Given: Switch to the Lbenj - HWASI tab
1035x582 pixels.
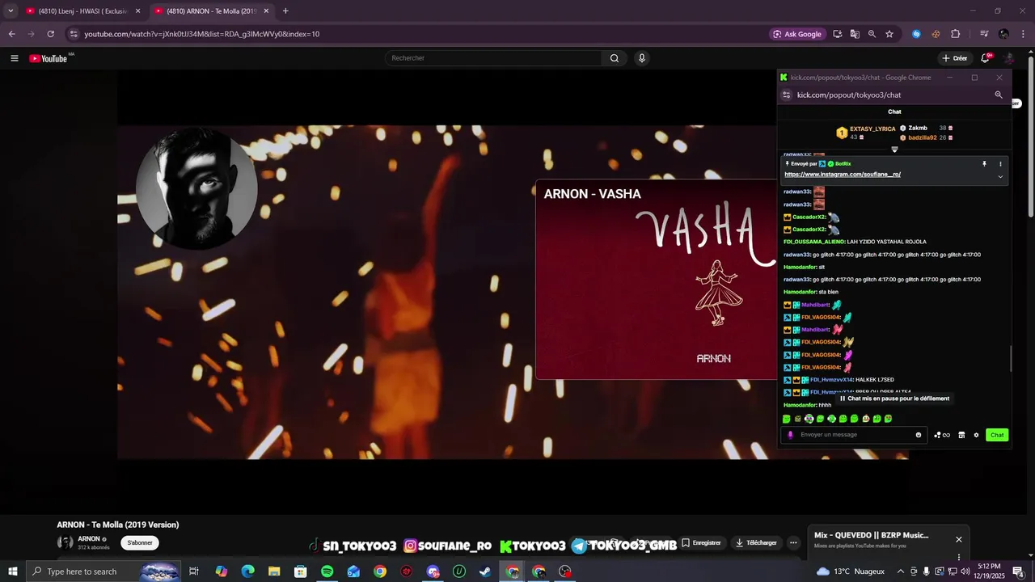Looking at the screenshot, I should (x=83, y=11).
